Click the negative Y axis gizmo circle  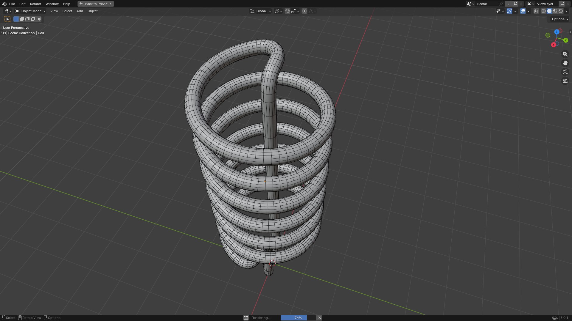[548, 35]
